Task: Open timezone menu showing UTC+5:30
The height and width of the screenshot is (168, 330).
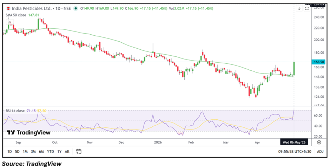Action: tap(295, 152)
